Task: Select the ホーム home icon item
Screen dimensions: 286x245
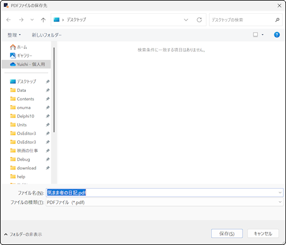Action: pos(18,47)
